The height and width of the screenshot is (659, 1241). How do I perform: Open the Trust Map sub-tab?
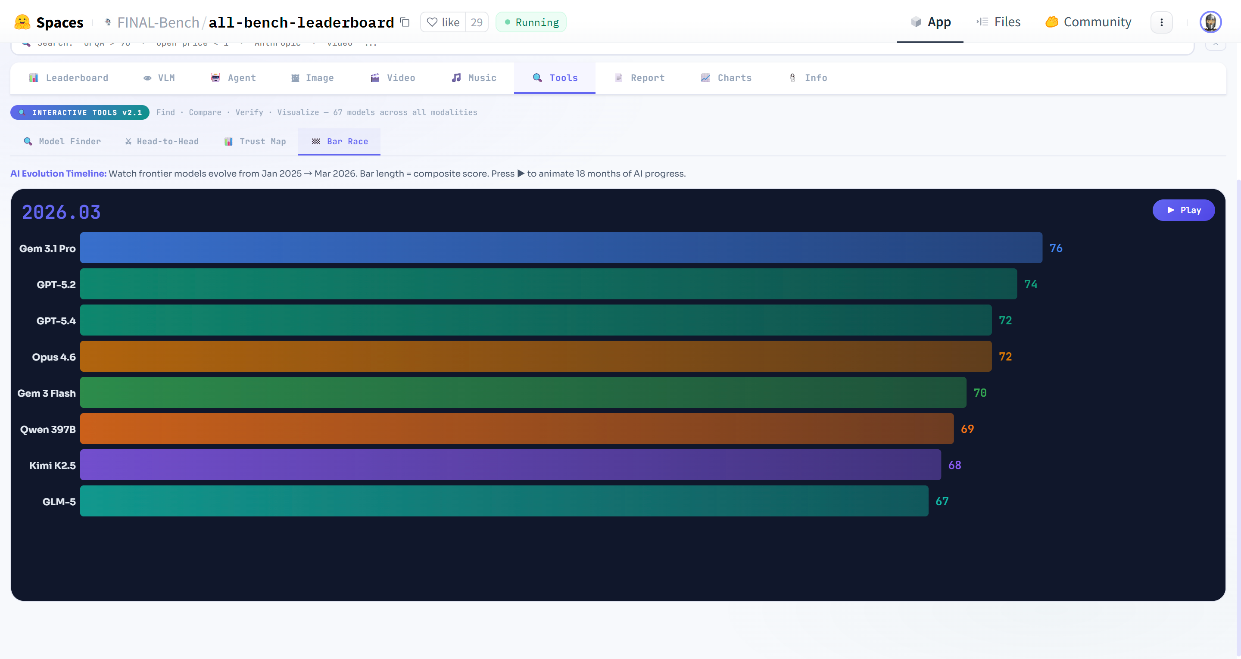click(256, 142)
